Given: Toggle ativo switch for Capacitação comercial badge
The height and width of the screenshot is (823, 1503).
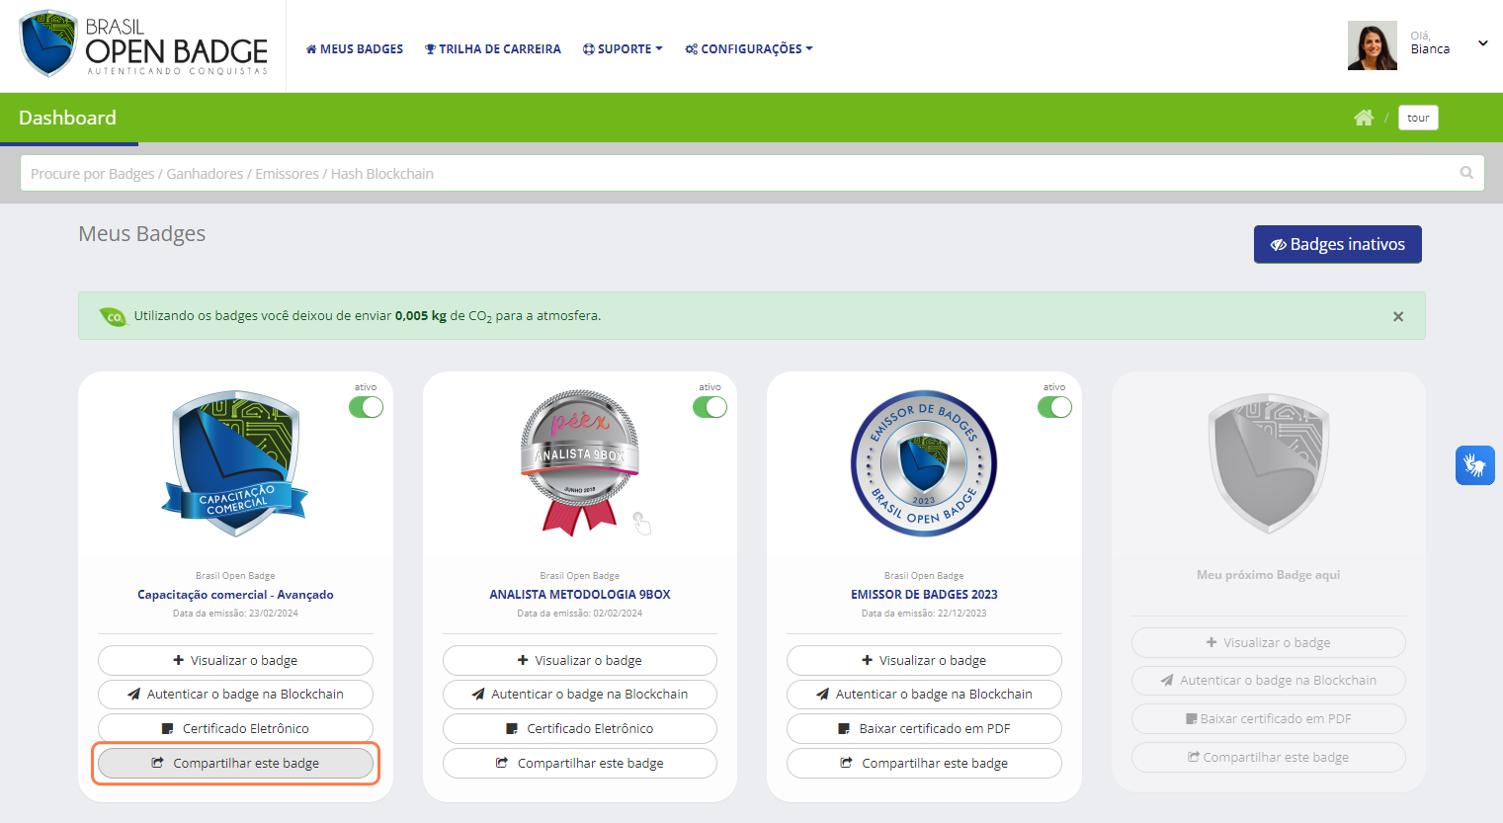Looking at the screenshot, I should 366,407.
